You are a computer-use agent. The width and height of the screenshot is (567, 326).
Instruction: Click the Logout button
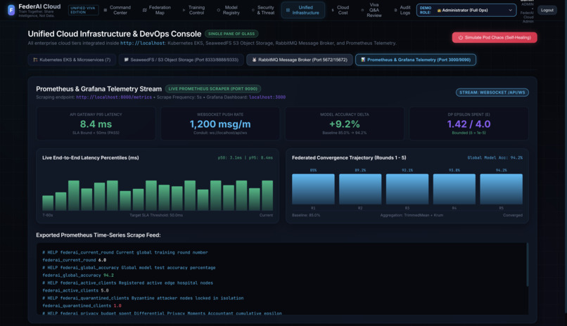pos(547,10)
